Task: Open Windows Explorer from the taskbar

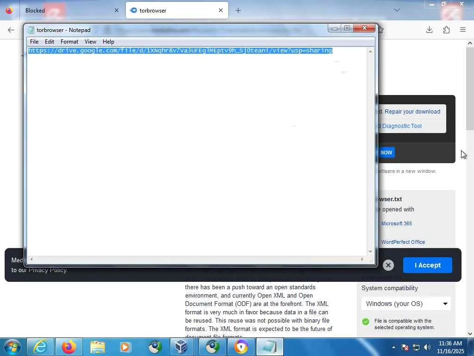Action: (x=97, y=347)
